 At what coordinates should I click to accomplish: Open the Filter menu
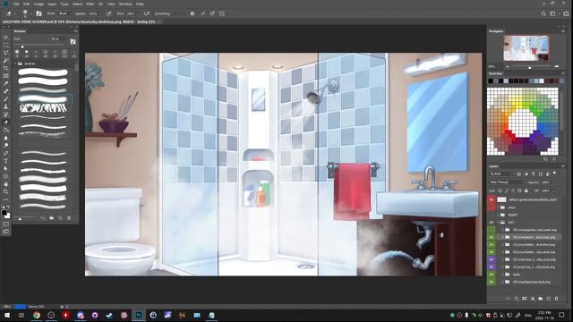click(90, 4)
